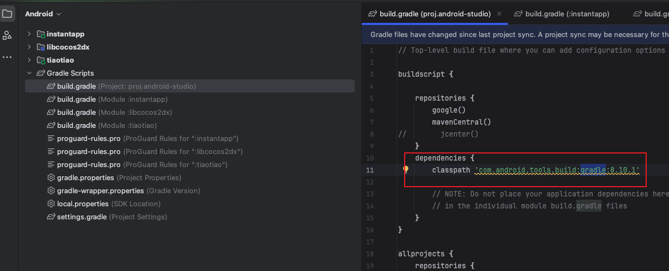669x271 pixels.
Task: Click the gradle.properties gear icon
Action: coord(51,177)
